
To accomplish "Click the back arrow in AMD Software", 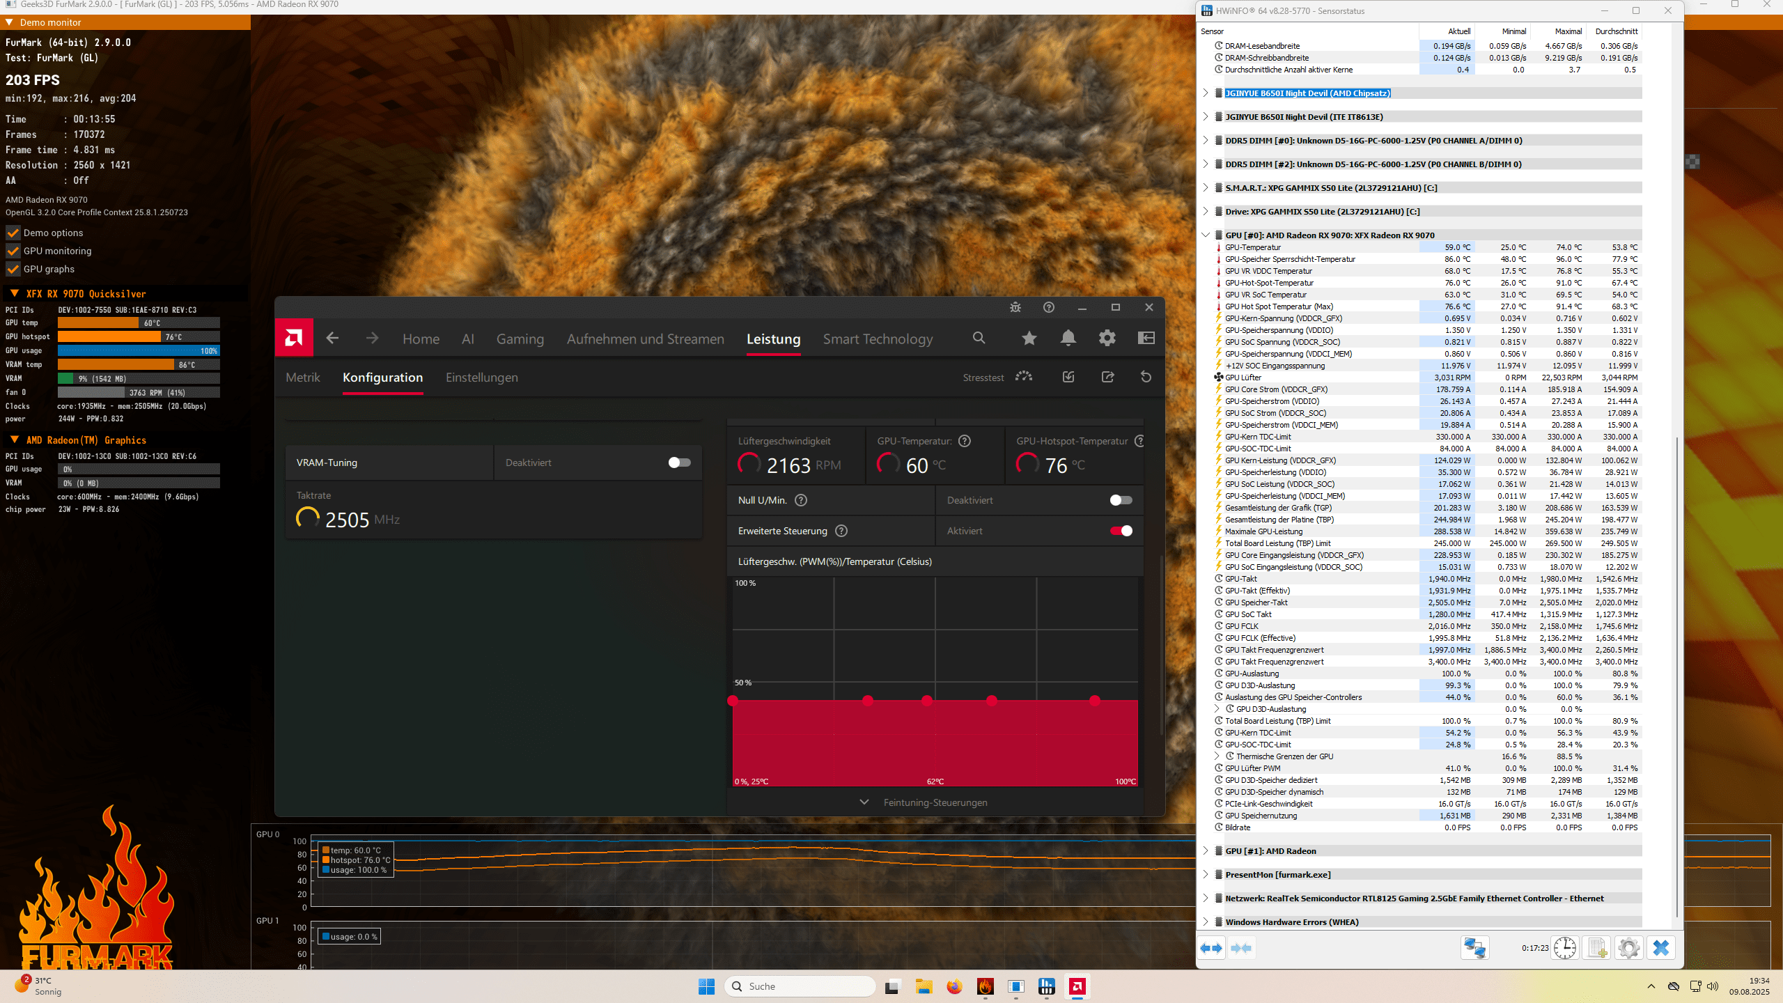I will [332, 339].
